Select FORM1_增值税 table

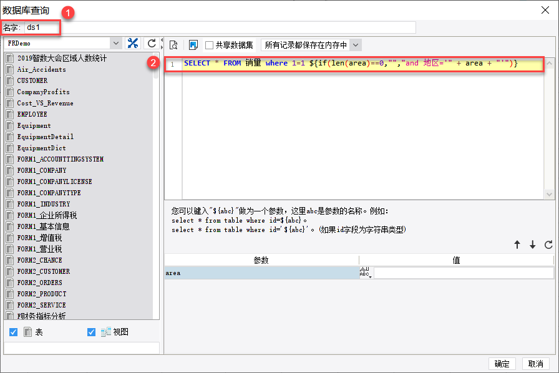[x=39, y=238]
